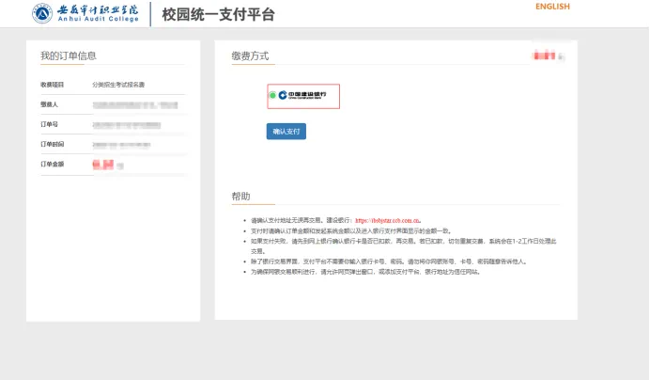
Task: Click the 订单号 order number label
Action: (x=49, y=124)
